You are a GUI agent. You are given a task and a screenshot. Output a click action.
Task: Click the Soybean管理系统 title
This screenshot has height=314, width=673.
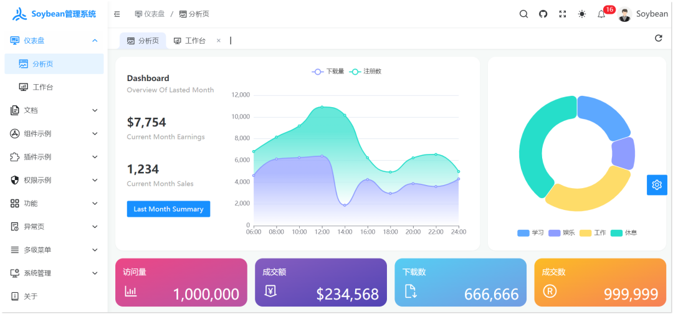(x=64, y=14)
